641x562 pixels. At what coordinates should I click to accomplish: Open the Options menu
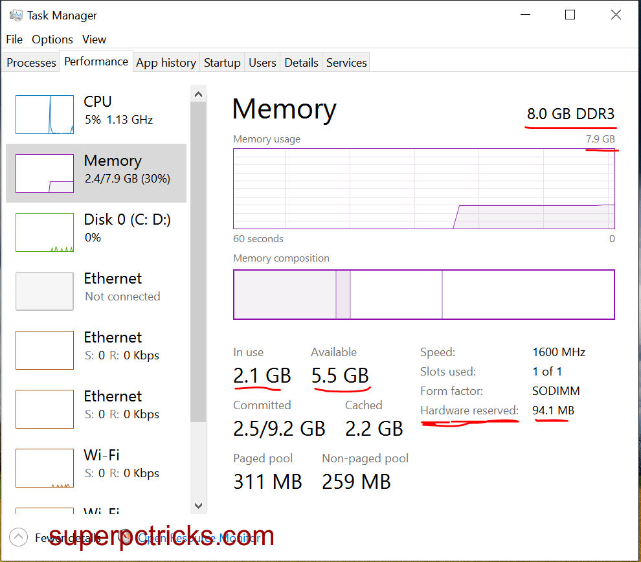click(52, 39)
